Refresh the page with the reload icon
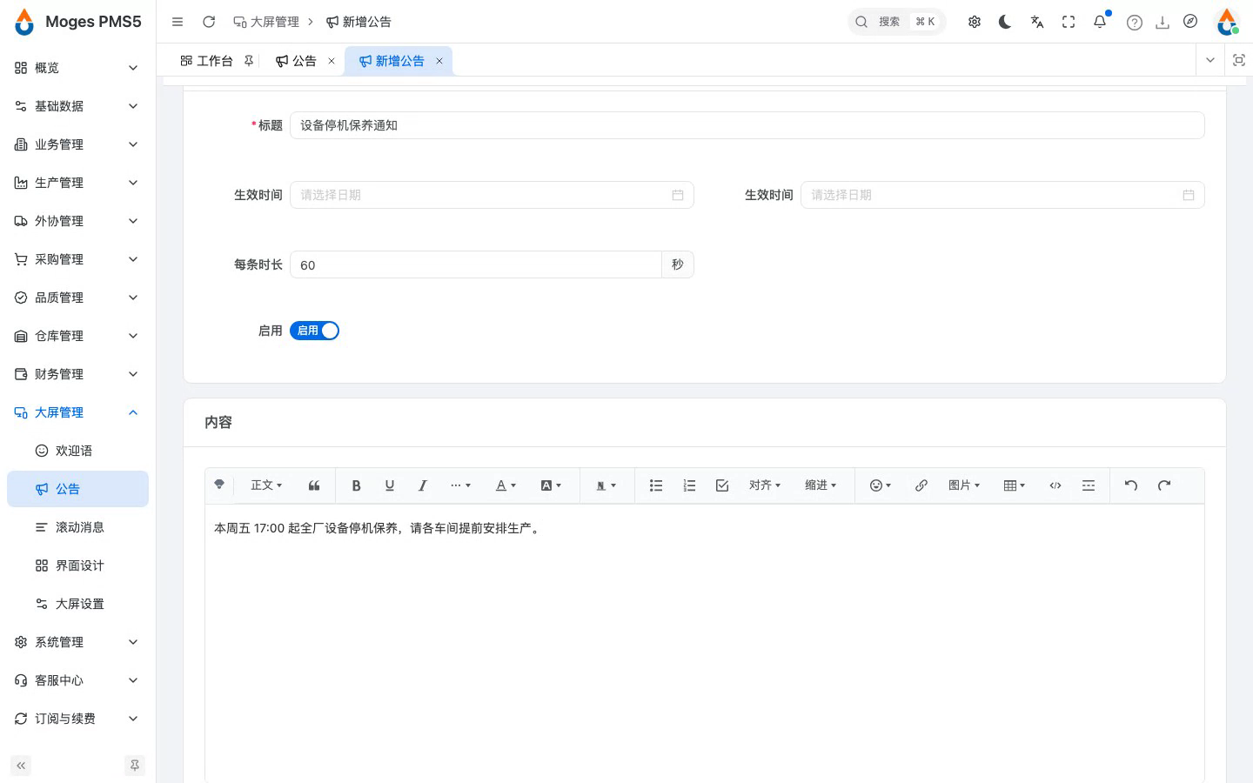 [209, 22]
